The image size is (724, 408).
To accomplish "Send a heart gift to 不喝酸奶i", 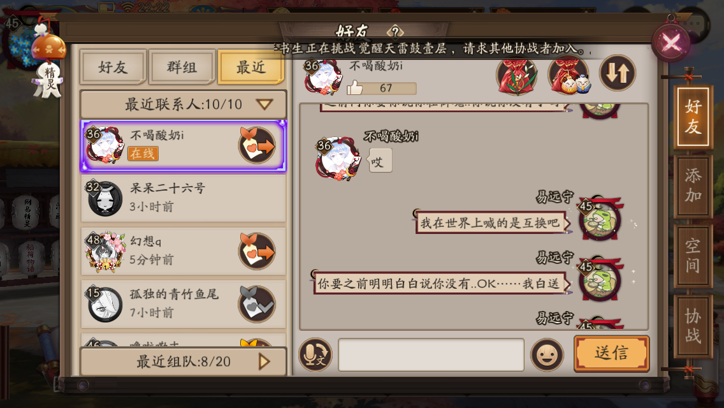I will point(257,145).
